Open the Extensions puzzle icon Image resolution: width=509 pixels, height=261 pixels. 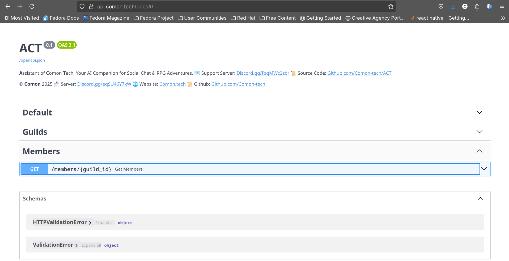477,6
